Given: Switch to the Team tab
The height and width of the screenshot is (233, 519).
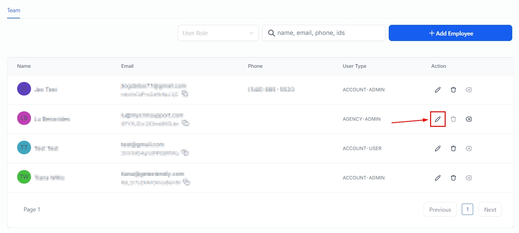Looking at the screenshot, I should pyautogui.click(x=14, y=10).
